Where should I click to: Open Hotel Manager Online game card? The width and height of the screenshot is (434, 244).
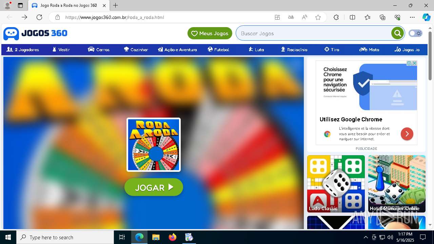397,184
